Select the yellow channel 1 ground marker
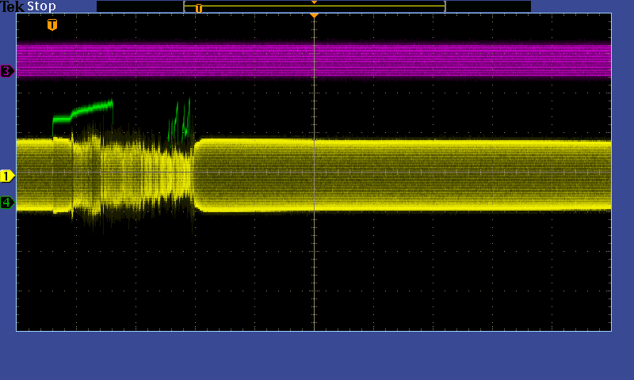 (x=7, y=176)
